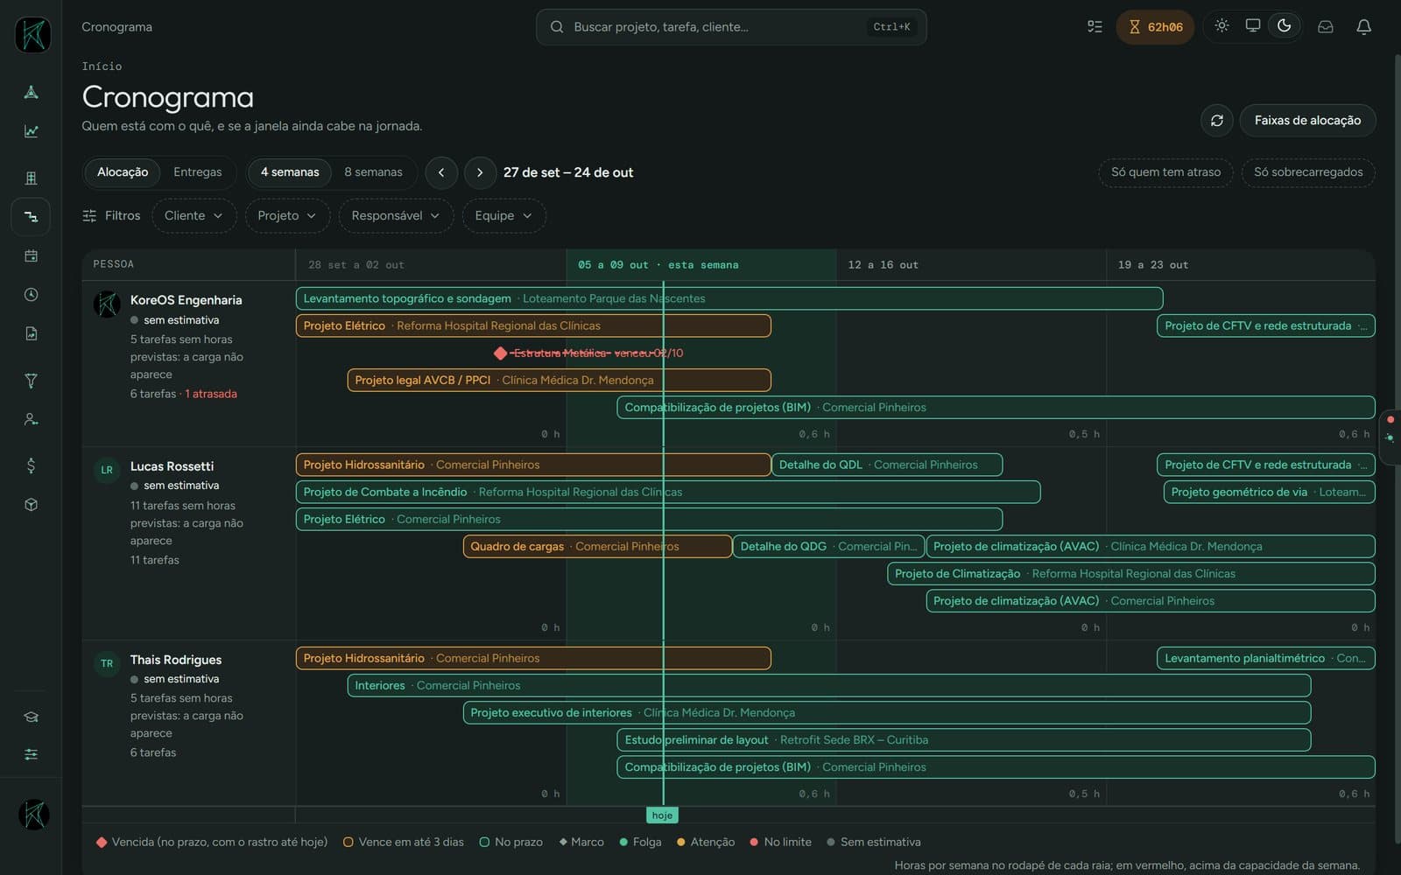Toggle the 'Só quem tem atraso' filter

[1165, 172]
